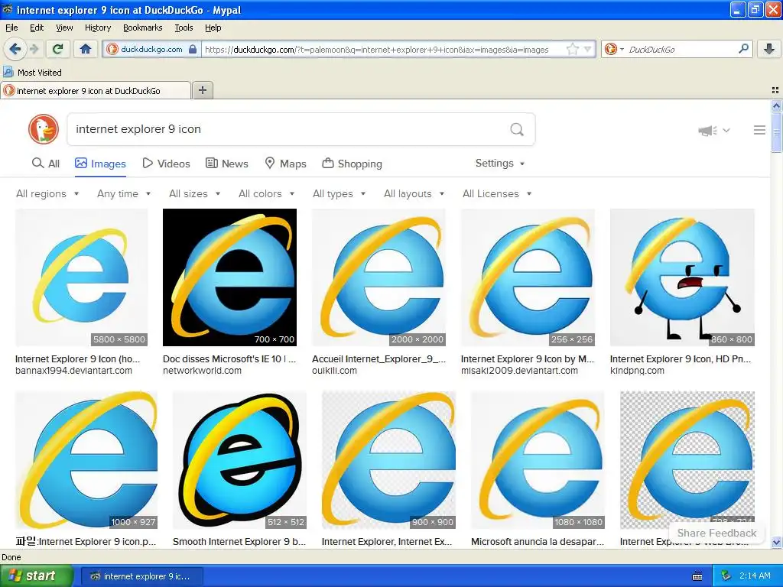Bookmark this page with the star icon

click(x=572, y=49)
